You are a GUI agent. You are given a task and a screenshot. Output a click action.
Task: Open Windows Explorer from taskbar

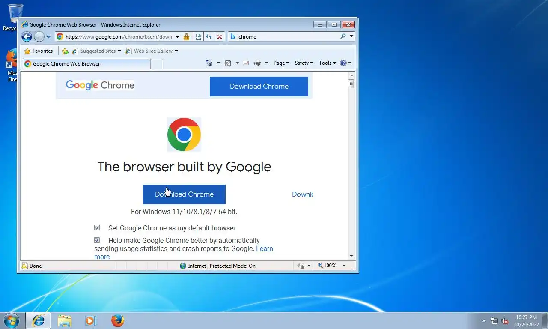[x=65, y=320]
